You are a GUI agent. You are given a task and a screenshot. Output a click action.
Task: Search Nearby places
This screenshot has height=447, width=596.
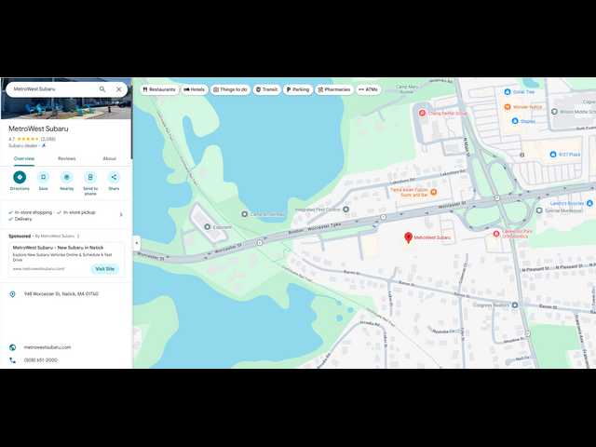pos(67,181)
